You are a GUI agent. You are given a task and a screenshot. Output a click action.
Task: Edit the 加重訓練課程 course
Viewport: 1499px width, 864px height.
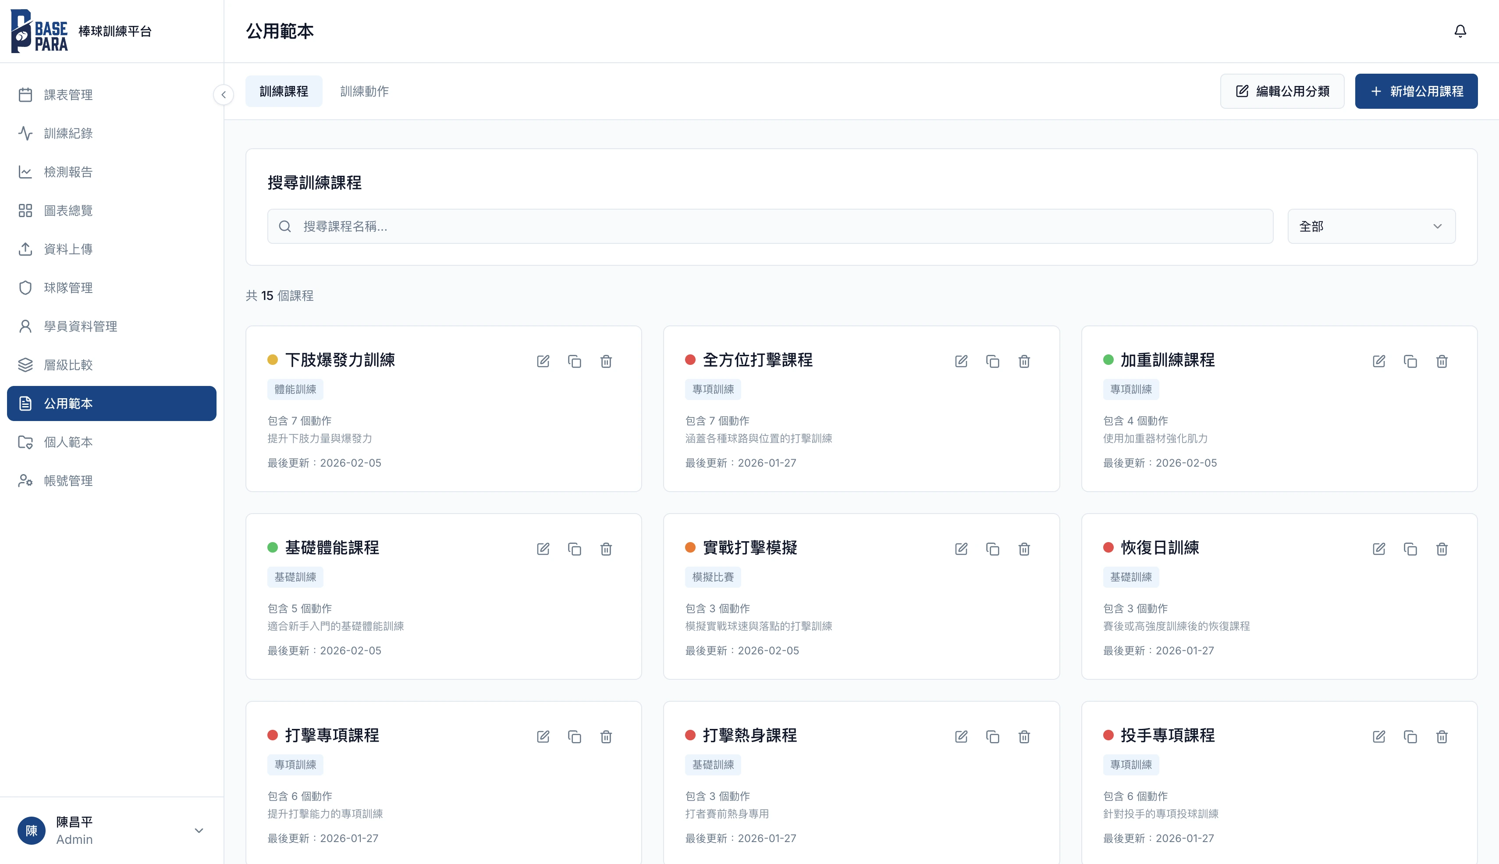[x=1378, y=361]
